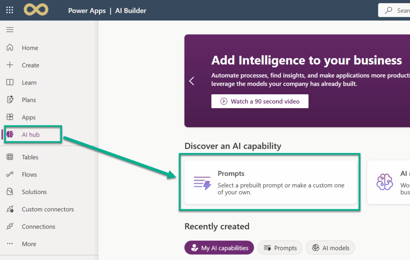Click the Plans icon in sidebar
The image size is (410, 260).
click(x=10, y=100)
